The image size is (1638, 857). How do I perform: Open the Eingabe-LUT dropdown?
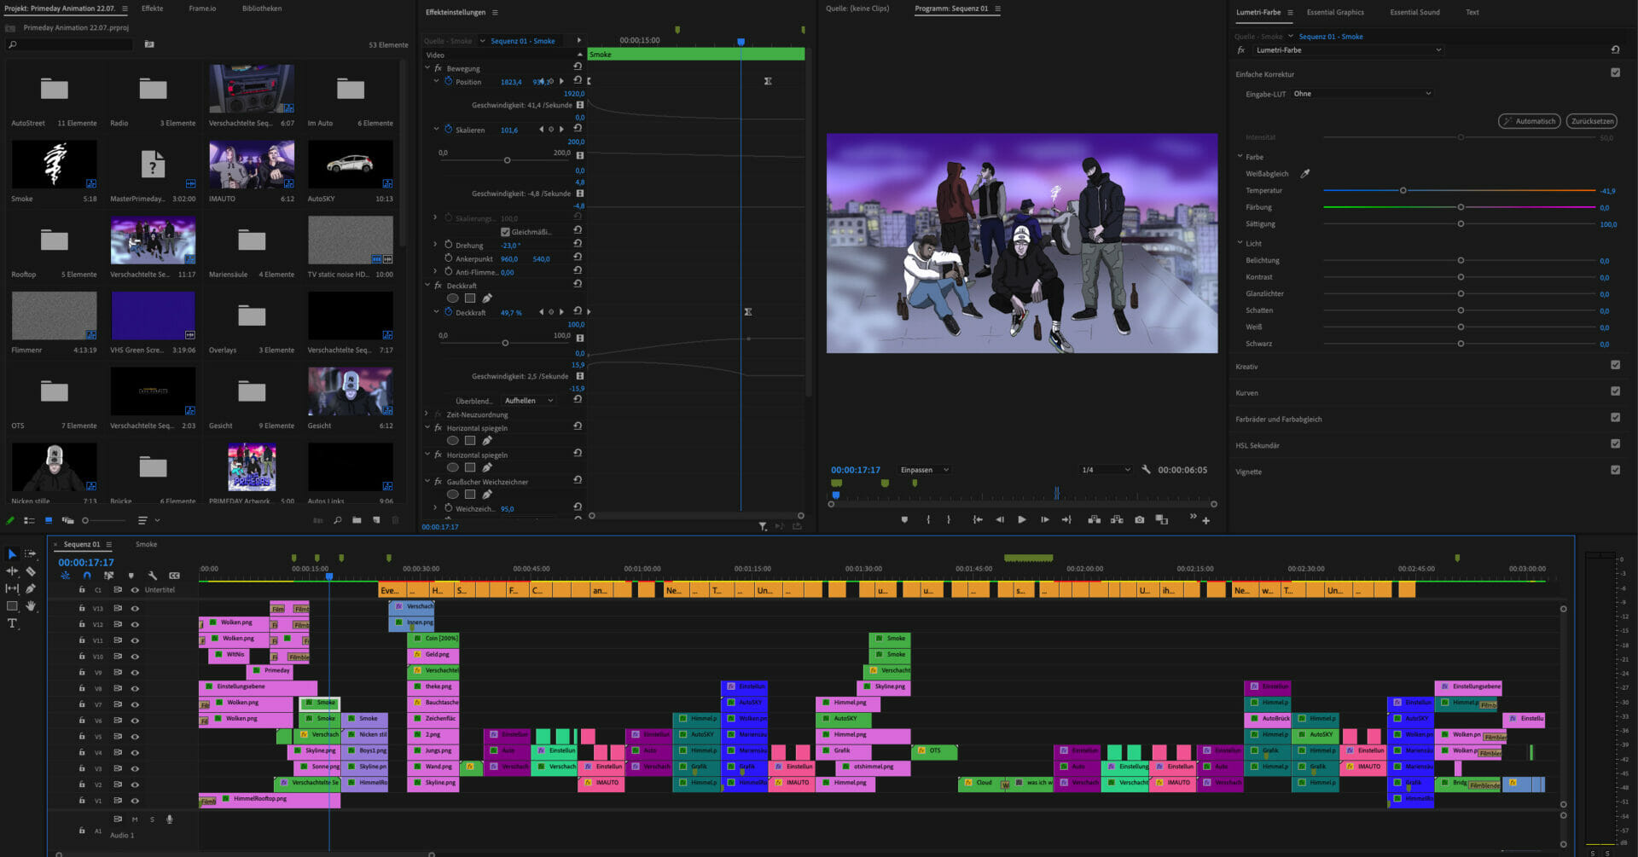click(1362, 94)
